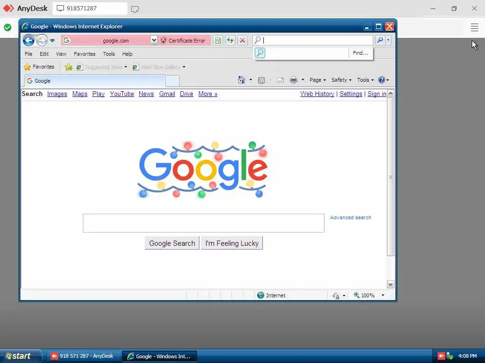This screenshot has width=485, height=363.
Task: Open the Drive link
Action: click(x=187, y=94)
